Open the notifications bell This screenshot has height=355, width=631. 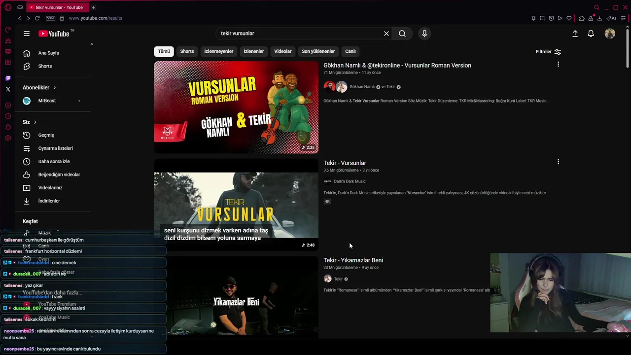(x=591, y=34)
